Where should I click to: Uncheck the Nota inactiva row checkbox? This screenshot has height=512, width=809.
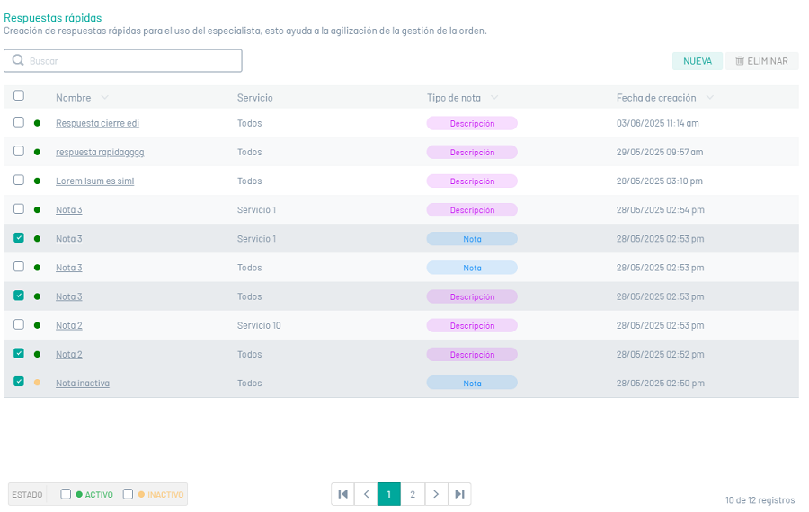pyautogui.click(x=19, y=382)
